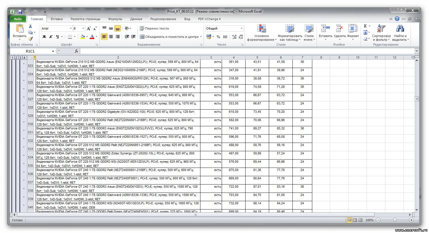Click the text orientation icon
429x233 pixels.
pyautogui.click(x=127, y=28)
